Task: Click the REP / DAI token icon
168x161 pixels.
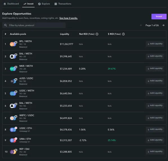Action: (x=14, y=151)
